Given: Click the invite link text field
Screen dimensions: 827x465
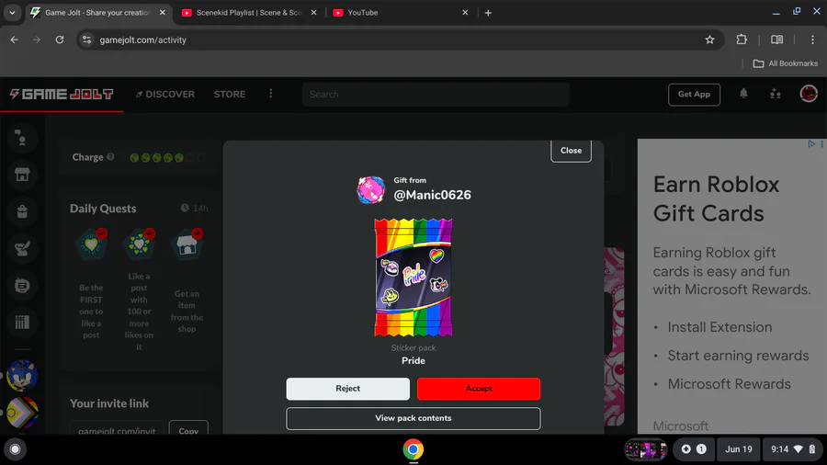Looking at the screenshot, I should click(x=117, y=430).
